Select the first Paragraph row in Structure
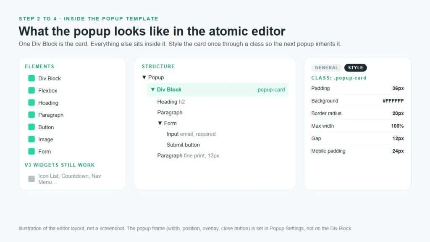 pos(170,113)
